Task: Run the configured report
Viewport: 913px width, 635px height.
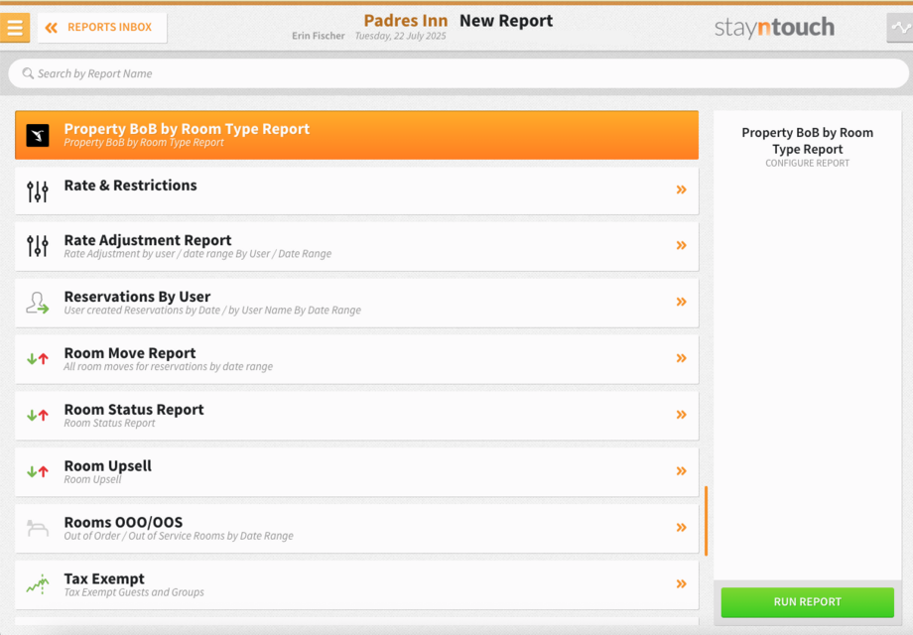Action: point(807,602)
